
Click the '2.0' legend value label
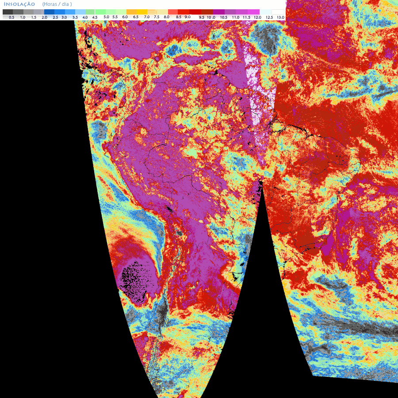44,17
